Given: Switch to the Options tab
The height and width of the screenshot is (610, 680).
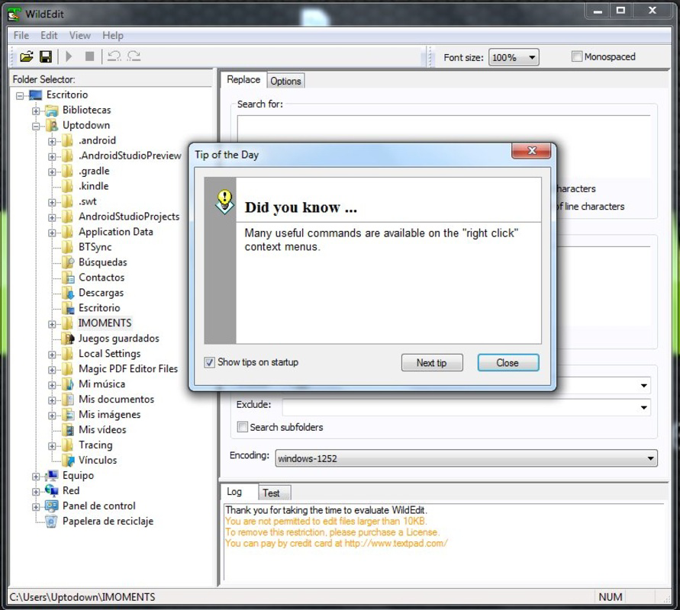Looking at the screenshot, I should coord(285,81).
